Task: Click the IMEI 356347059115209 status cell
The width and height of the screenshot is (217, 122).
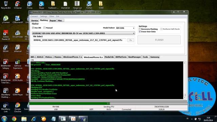Action: point(161,107)
